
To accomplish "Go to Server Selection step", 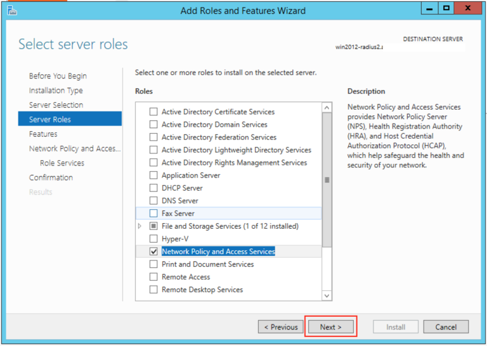I will click(56, 105).
